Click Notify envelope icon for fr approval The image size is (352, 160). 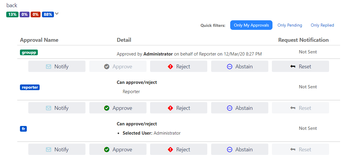[49, 150]
